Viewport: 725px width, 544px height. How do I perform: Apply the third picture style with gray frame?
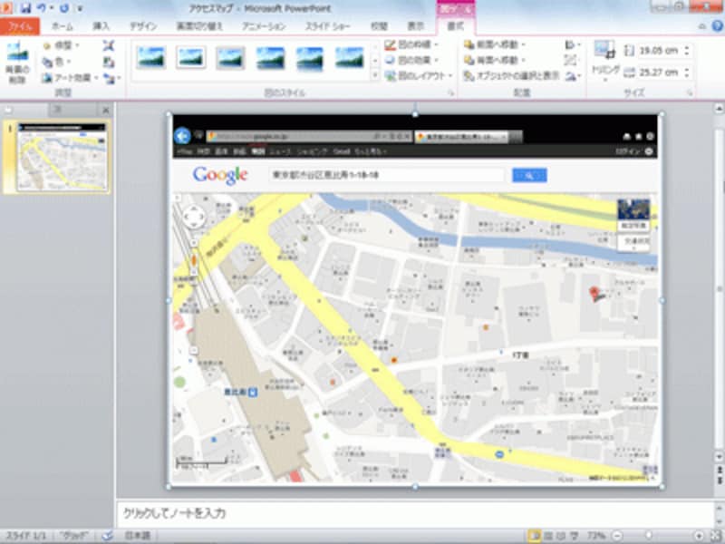click(230, 58)
